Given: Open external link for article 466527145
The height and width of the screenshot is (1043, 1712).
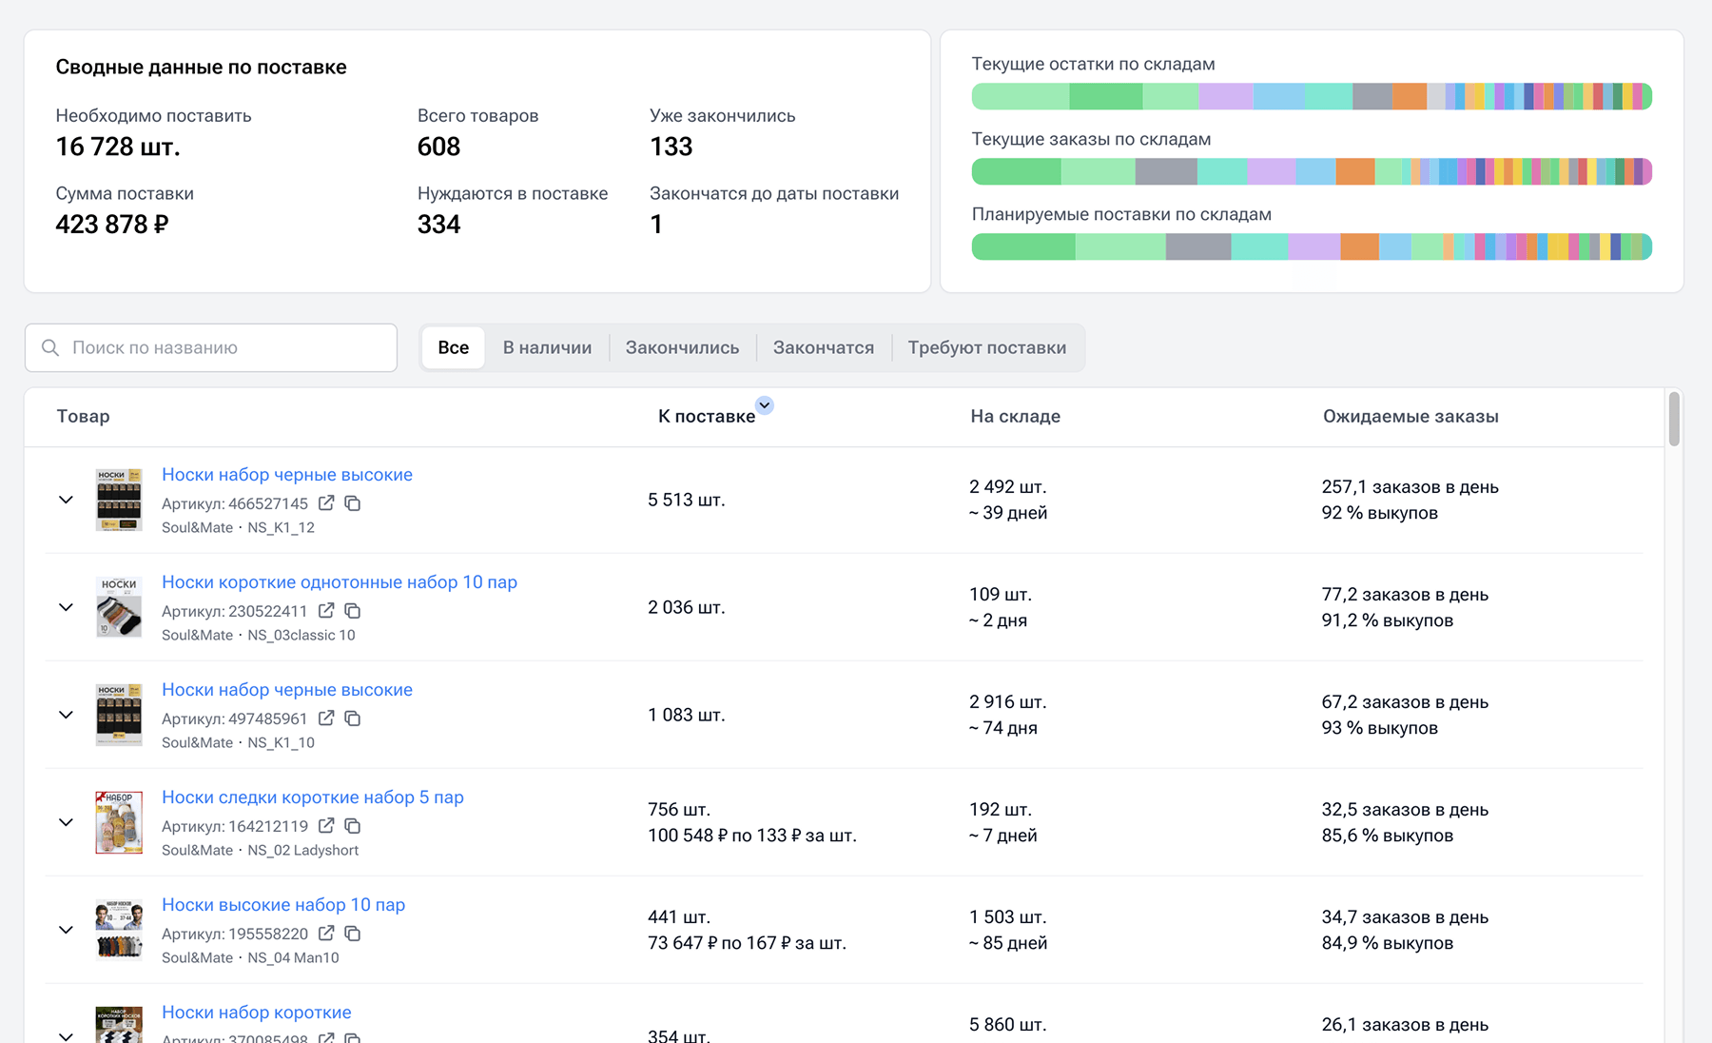Looking at the screenshot, I should 326,502.
